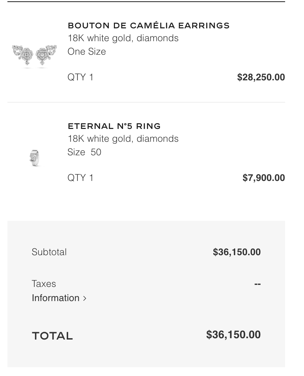Click the TOTAL amount $36,150.00
The width and height of the screenshot is (304, 376).
(x=233, y=334)
